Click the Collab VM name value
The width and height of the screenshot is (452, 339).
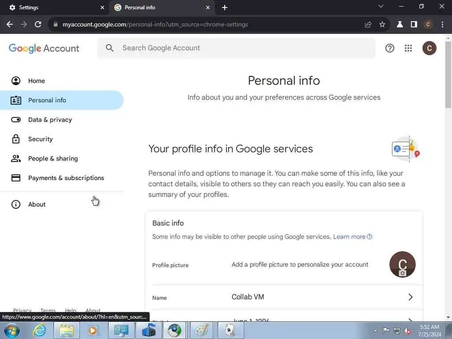coord(248,297)
